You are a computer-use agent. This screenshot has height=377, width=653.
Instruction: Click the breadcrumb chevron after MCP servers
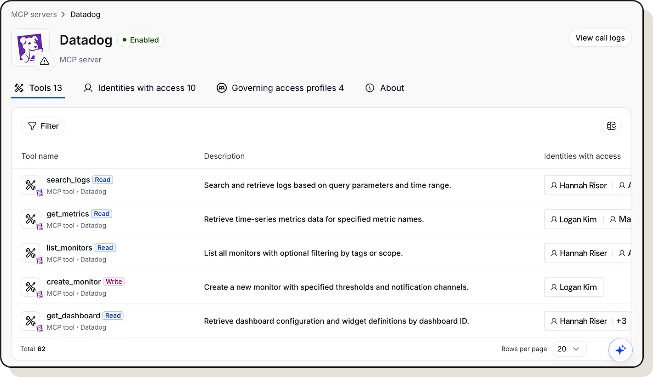tap(63, 15)
